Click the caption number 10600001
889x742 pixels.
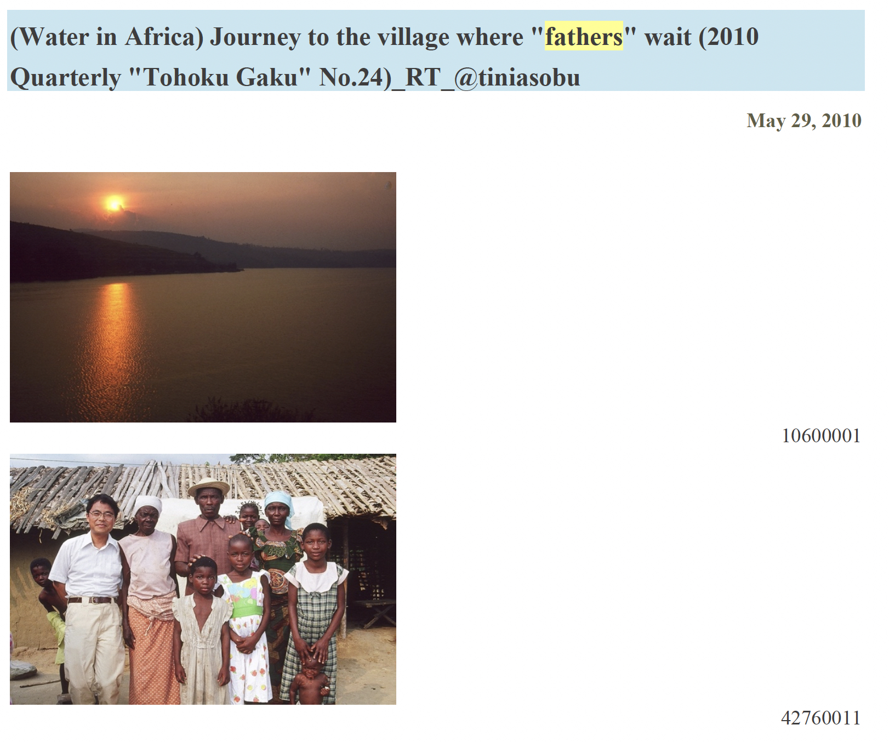pyautogui.click(x=820, y=436)
